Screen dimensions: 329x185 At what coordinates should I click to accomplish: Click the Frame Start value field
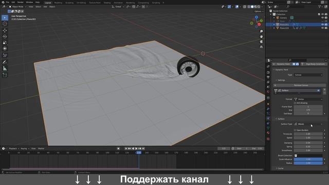pos(308,106)
